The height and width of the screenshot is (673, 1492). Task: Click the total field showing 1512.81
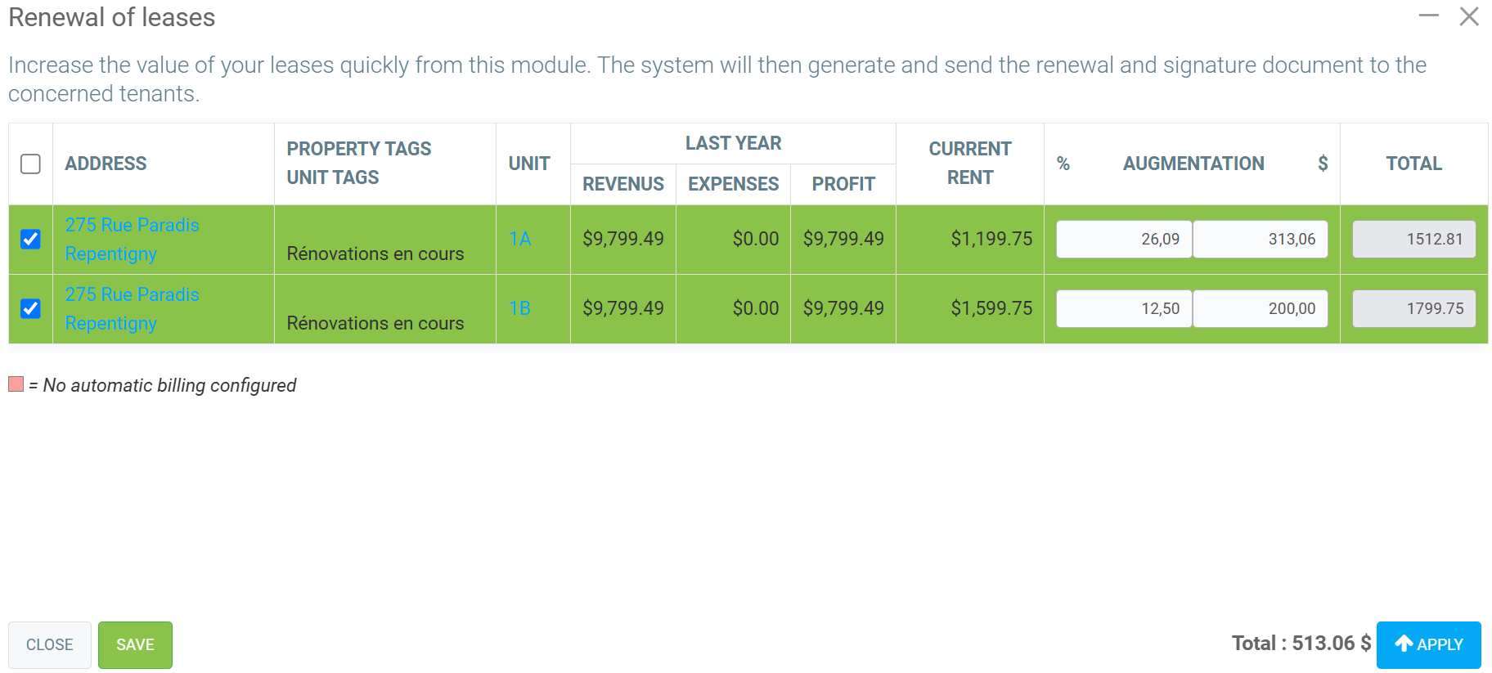pyautogui.click(x=1413, y=239)
